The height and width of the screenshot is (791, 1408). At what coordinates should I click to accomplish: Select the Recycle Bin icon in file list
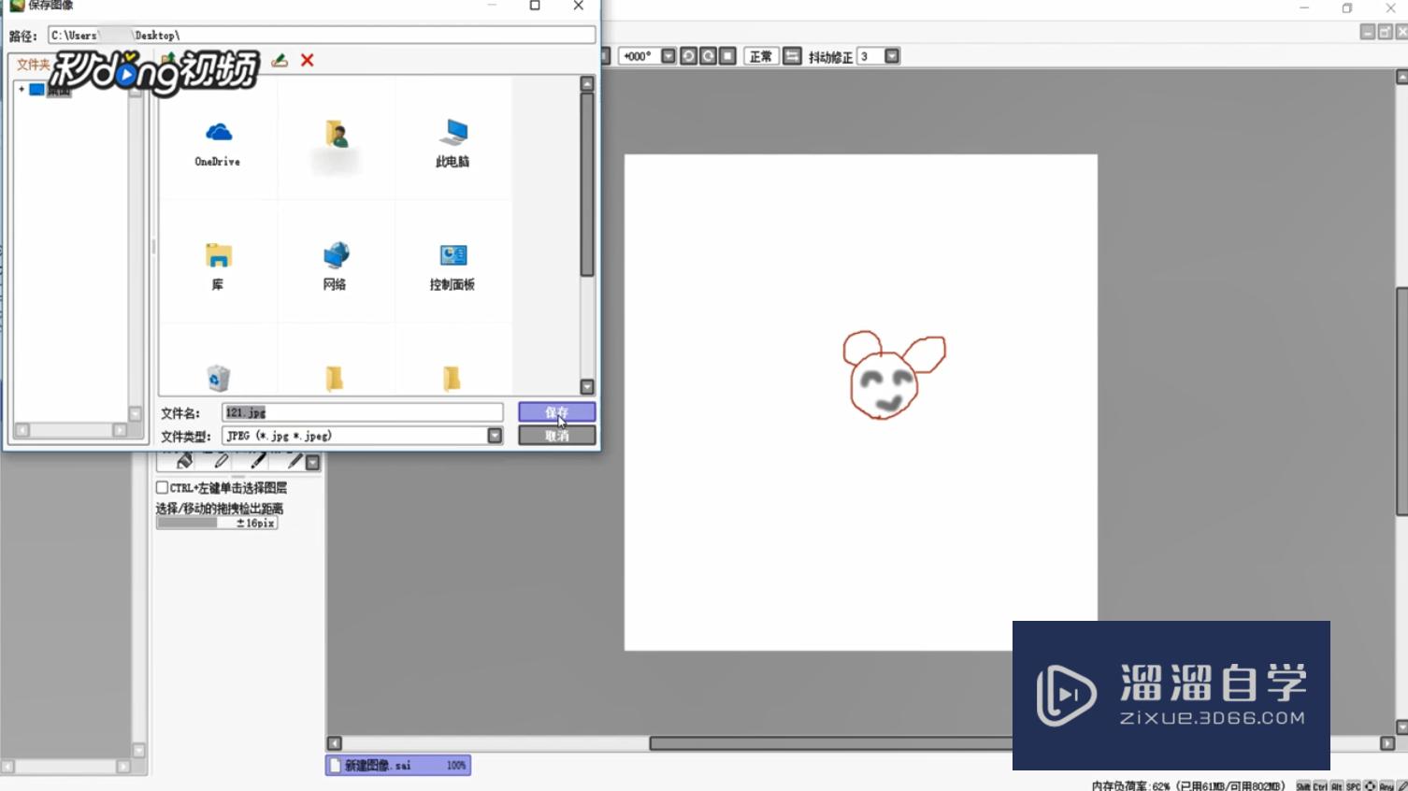(218, 378)
